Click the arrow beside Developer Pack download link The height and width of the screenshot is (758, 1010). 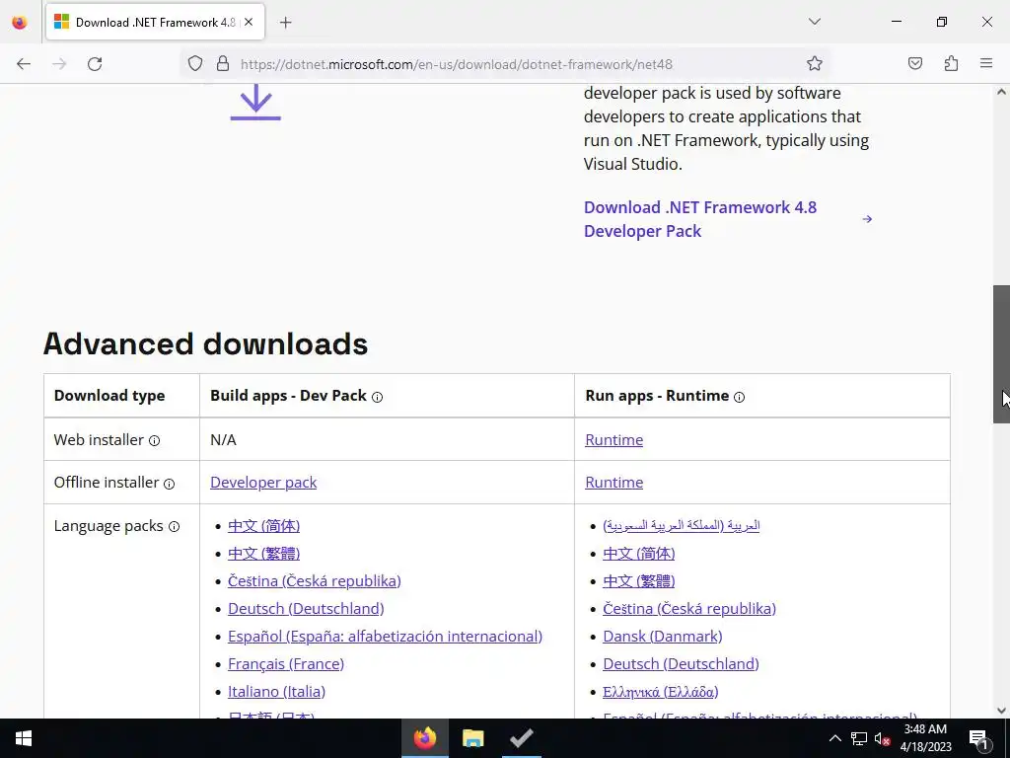(867, 219)
